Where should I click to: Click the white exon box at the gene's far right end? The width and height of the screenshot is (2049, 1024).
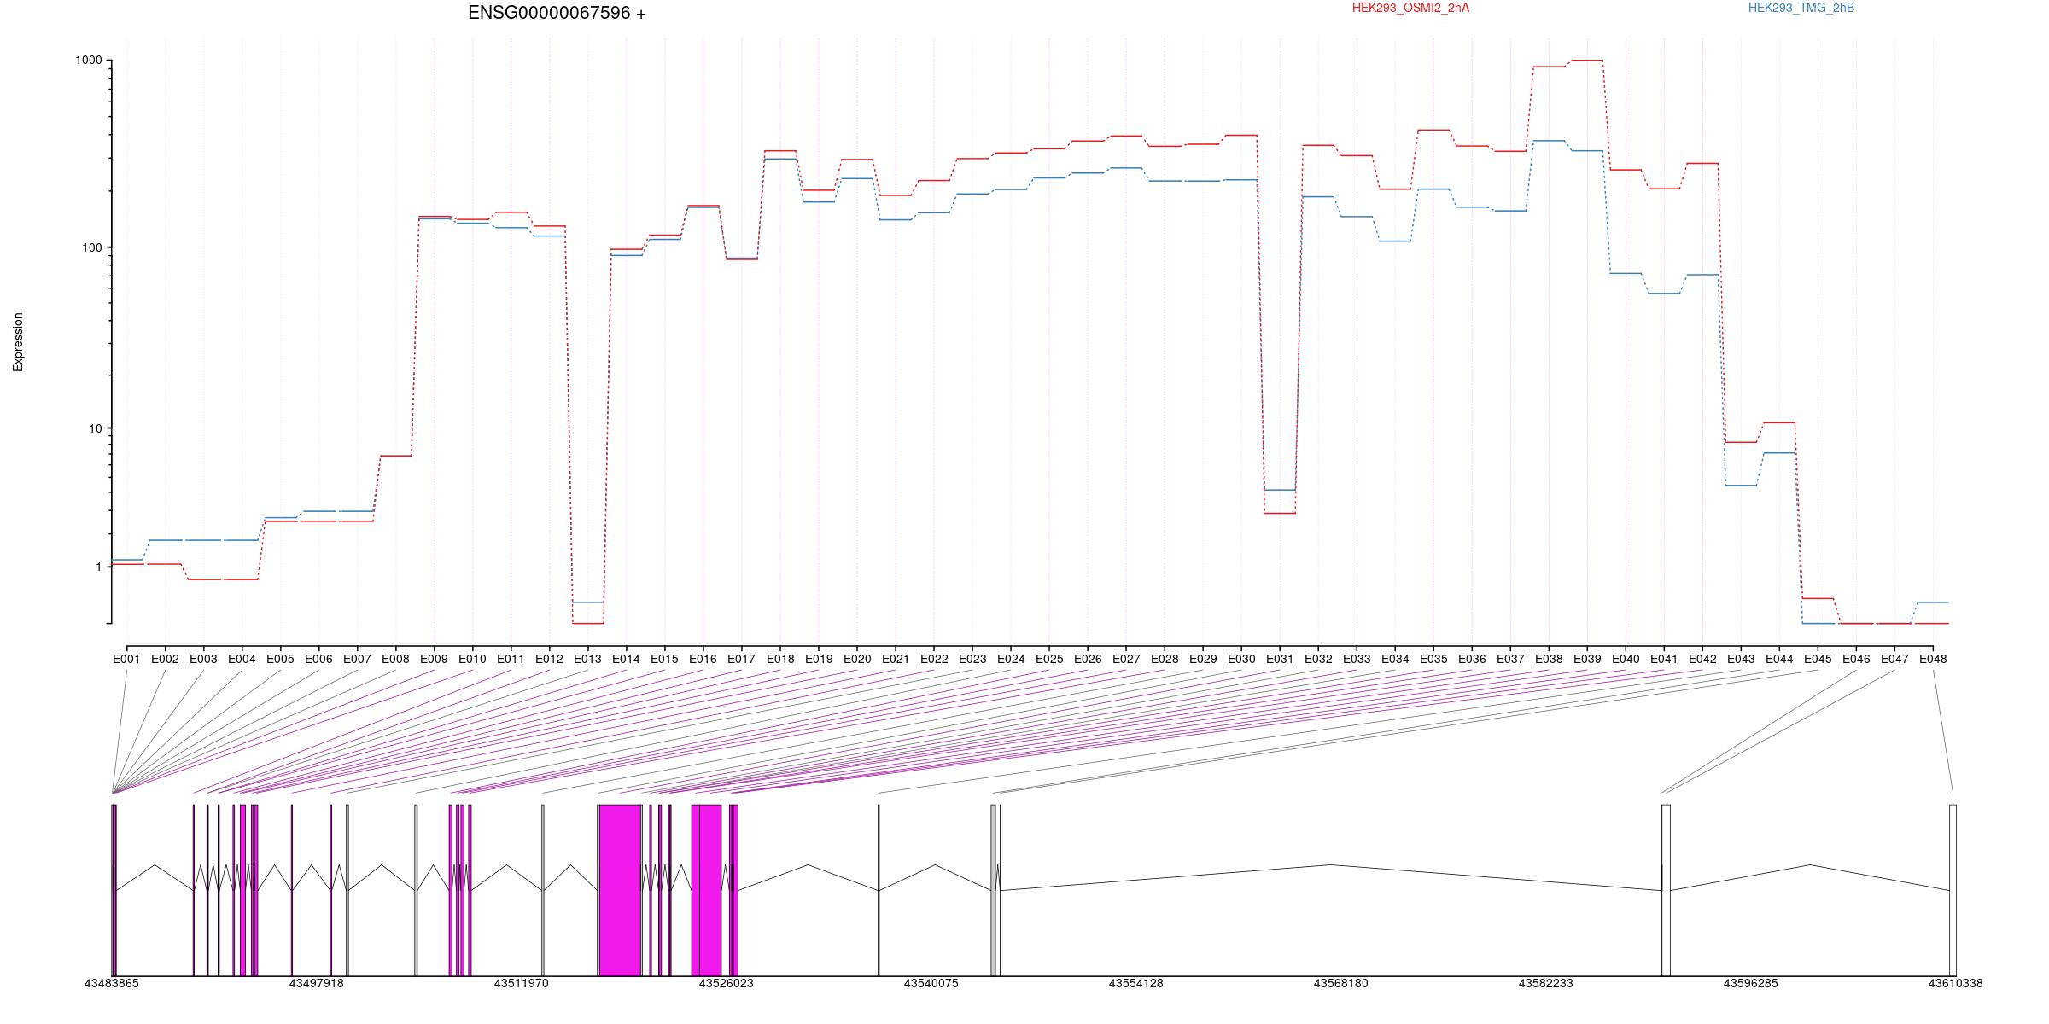click(1953, 890)
